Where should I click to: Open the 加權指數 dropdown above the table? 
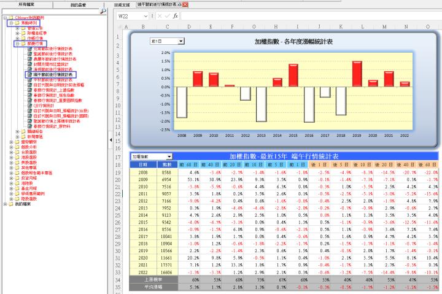[169, 157]
